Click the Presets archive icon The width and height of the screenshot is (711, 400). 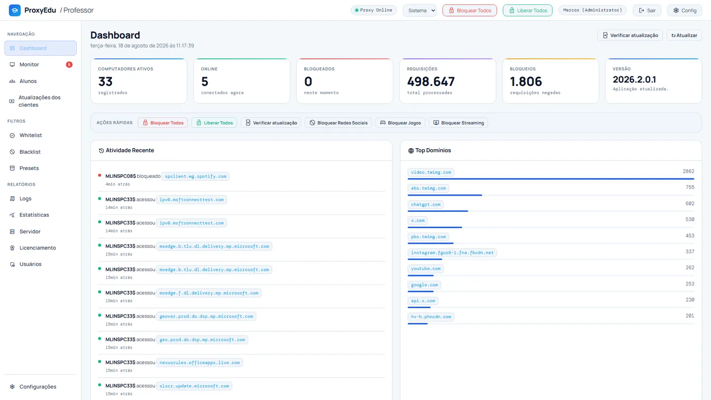click(x=12, y=168)
